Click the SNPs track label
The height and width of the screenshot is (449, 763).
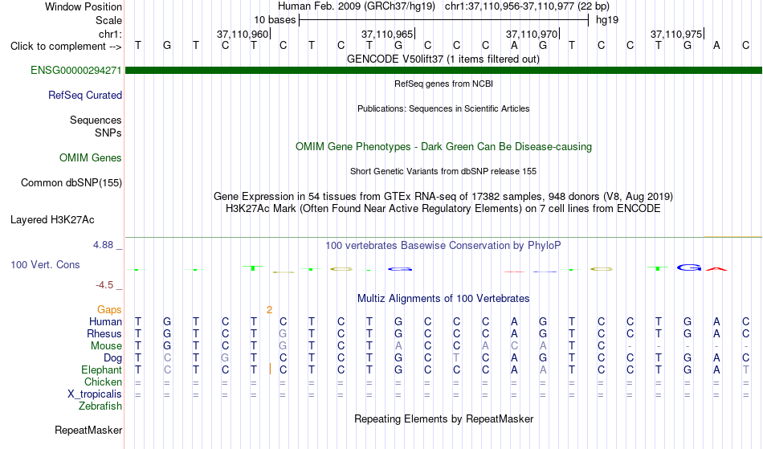[108, 133]
